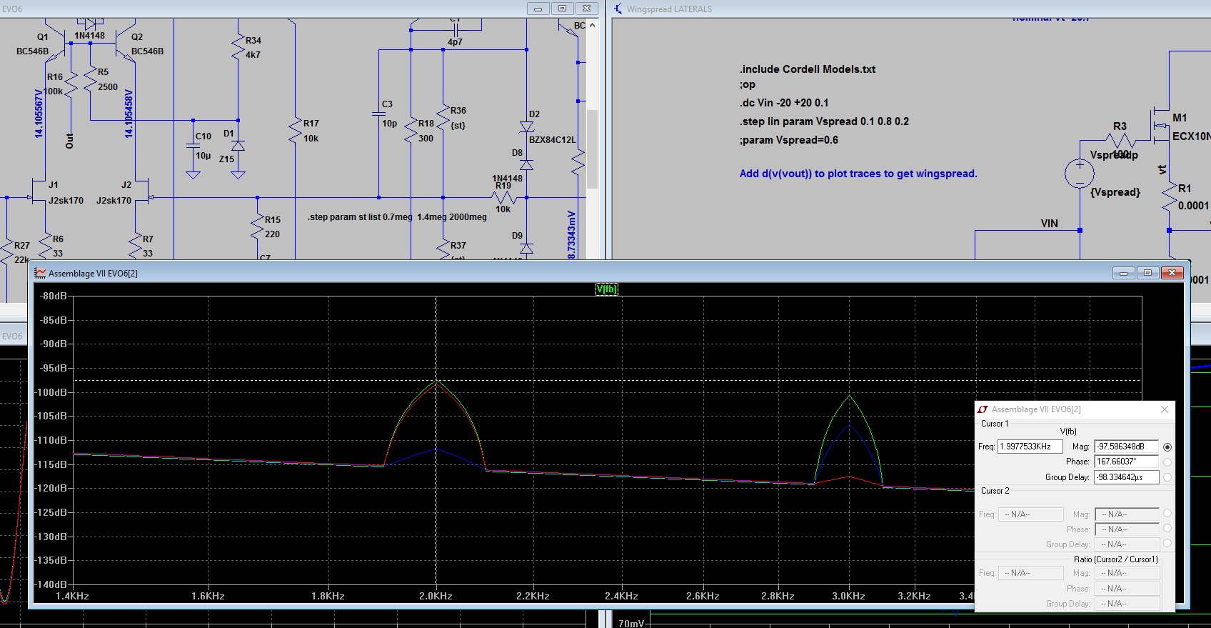Select Cursor 2 Mag radio button
Viewport: 1211px width, 628px height.
(1167, 513)
